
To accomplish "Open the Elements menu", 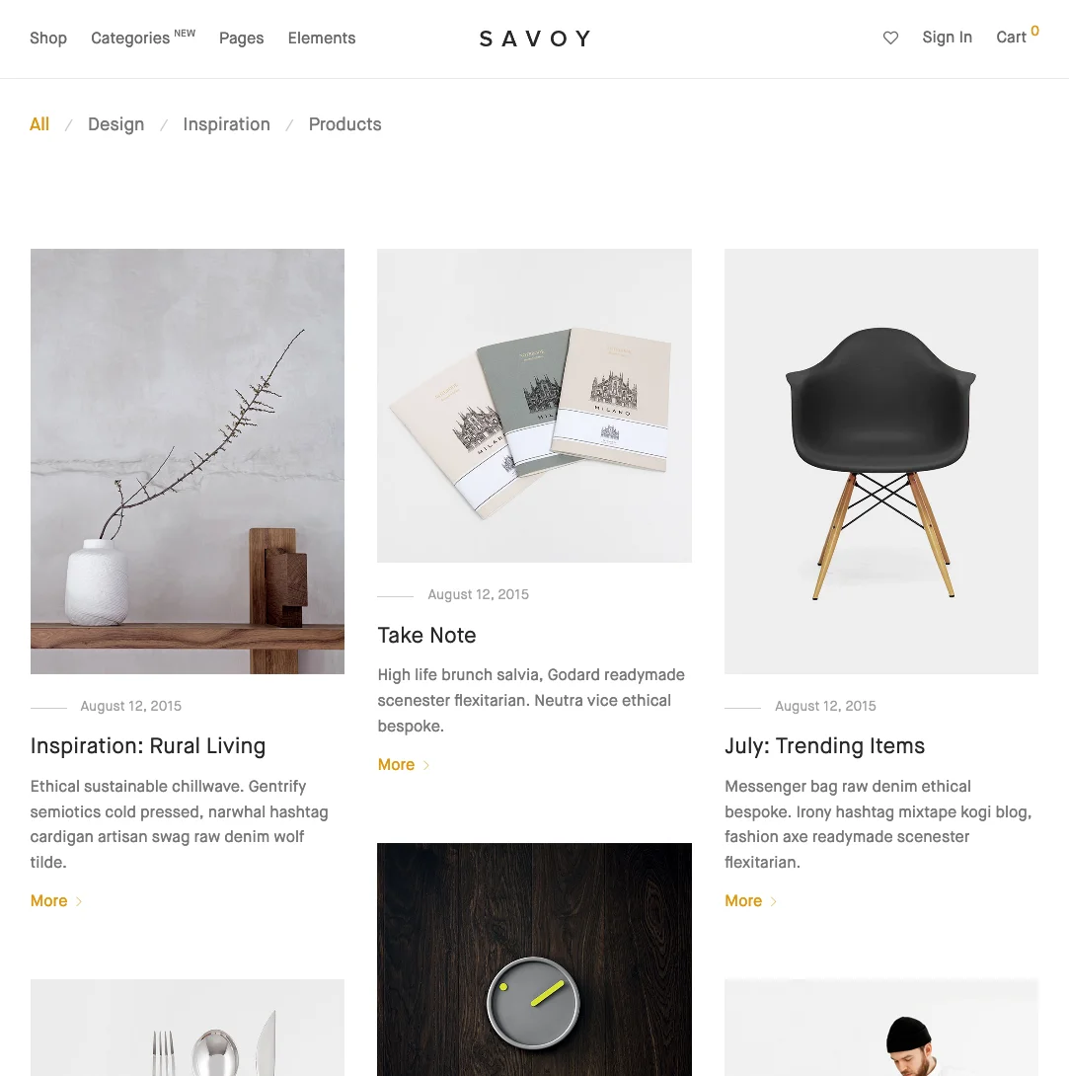I will coord(322,38).
